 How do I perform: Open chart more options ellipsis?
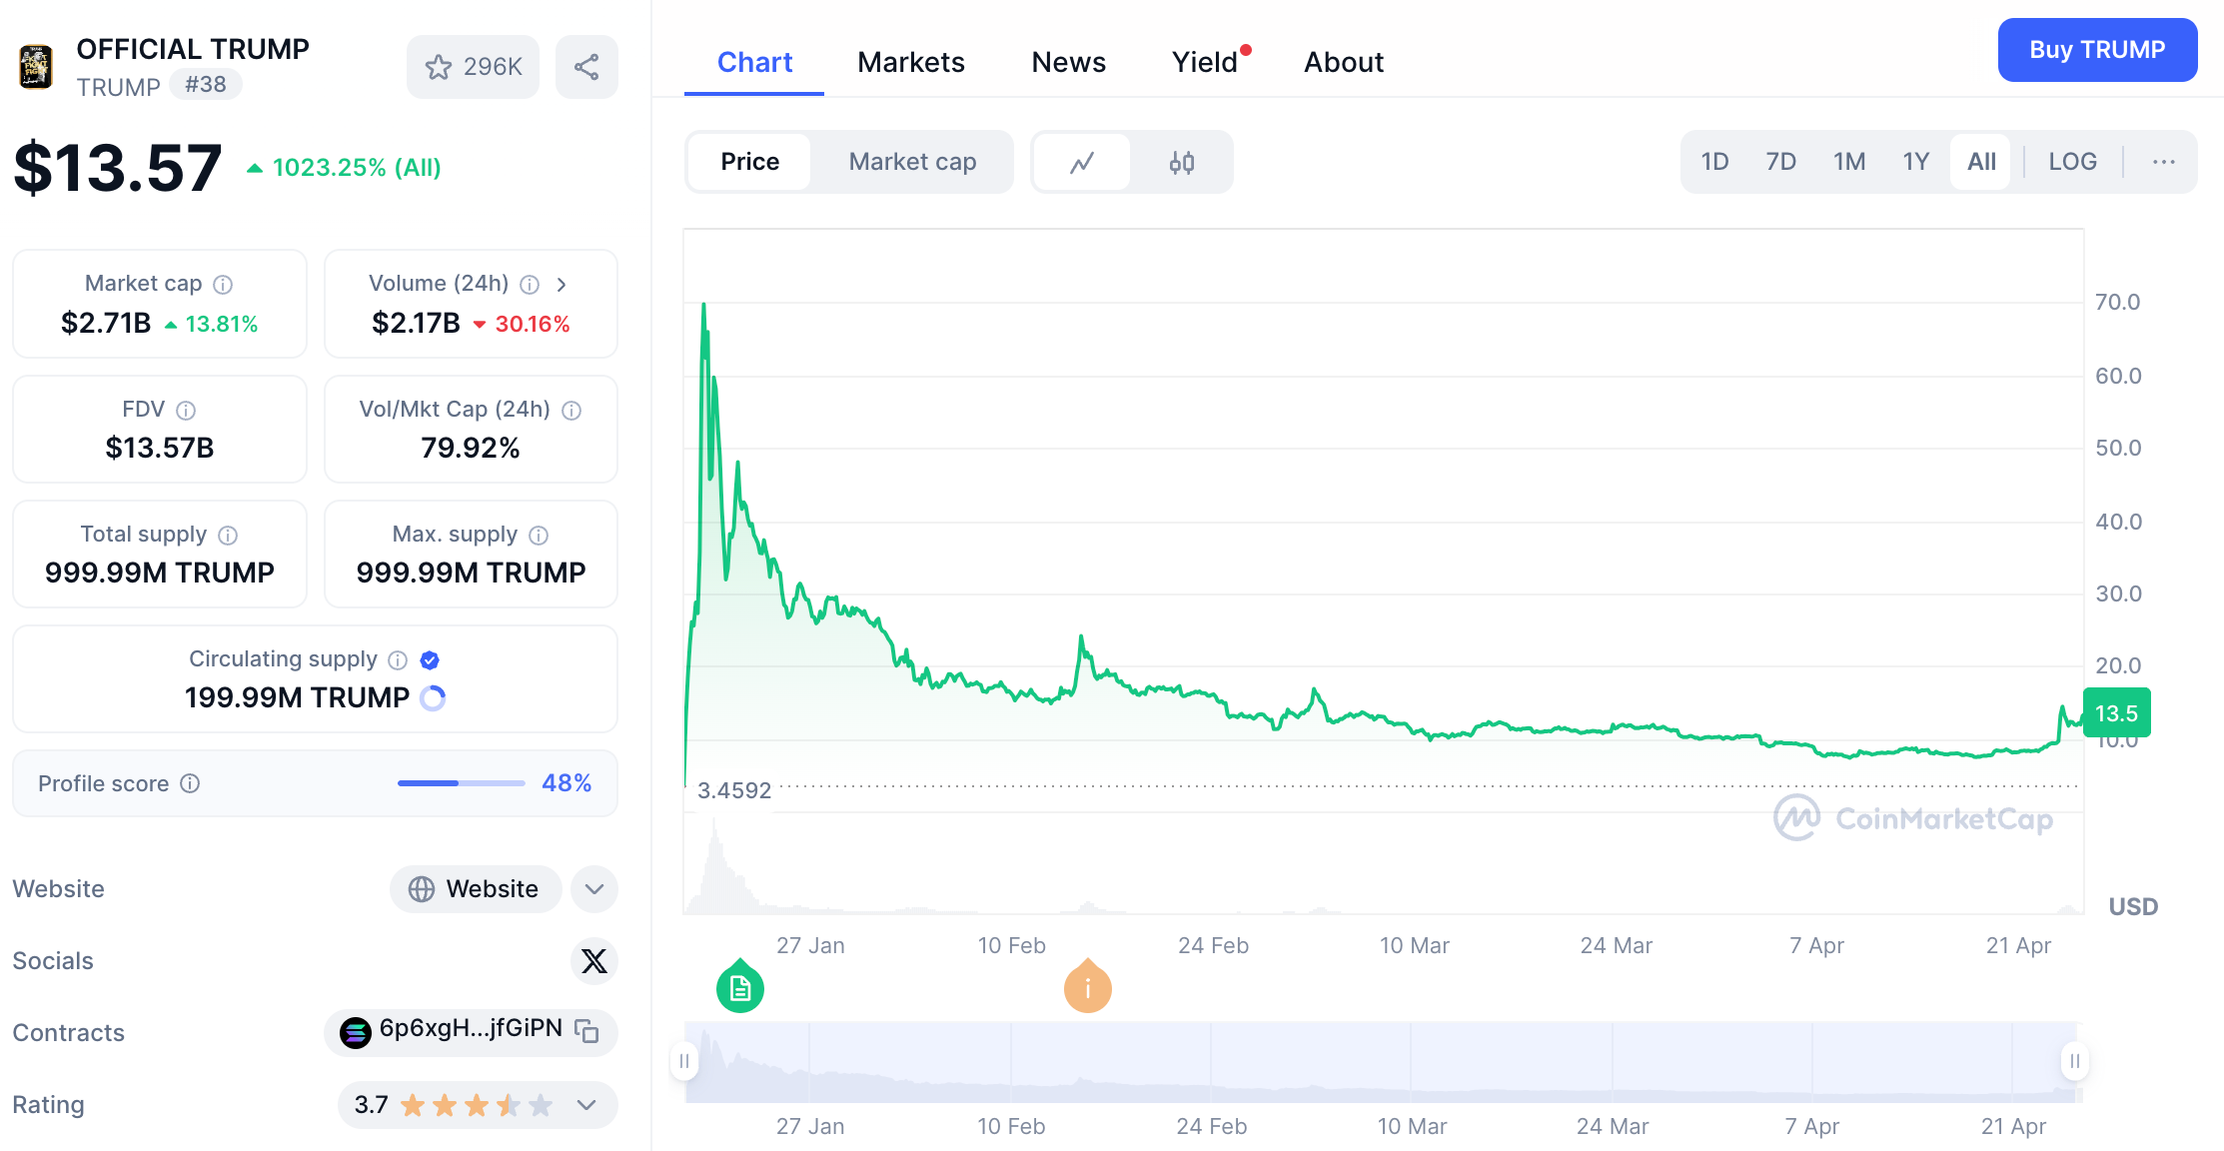click(2163, 162)
